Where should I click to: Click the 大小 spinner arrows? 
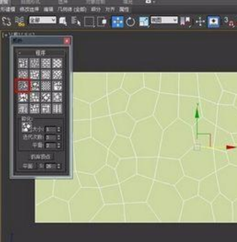pos(59,130)
